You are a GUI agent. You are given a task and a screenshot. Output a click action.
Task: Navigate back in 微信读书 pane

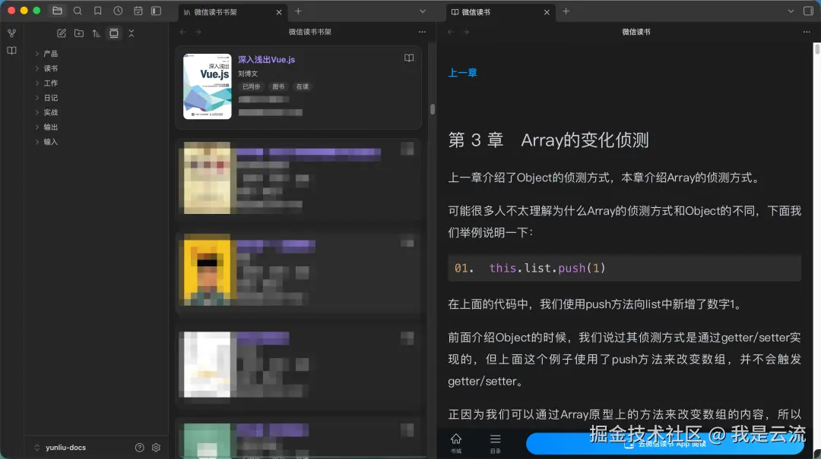click(x=451, y=32)
